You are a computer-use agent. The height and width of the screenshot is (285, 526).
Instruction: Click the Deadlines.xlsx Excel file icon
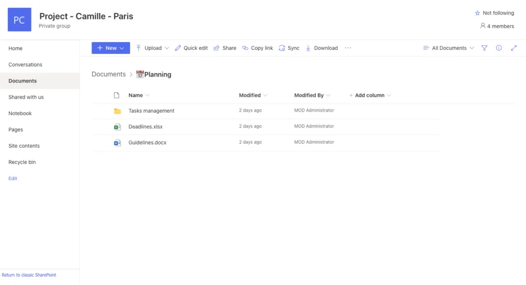(x=118, y=127)
